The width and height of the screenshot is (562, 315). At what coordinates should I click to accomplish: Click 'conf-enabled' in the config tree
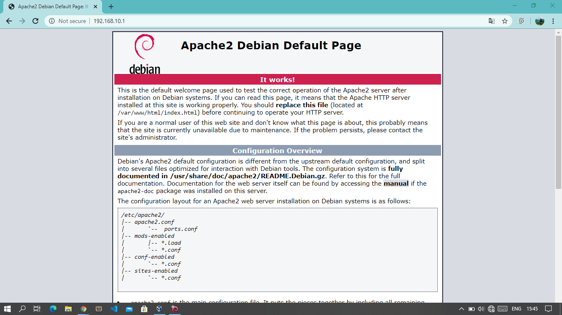154,257
